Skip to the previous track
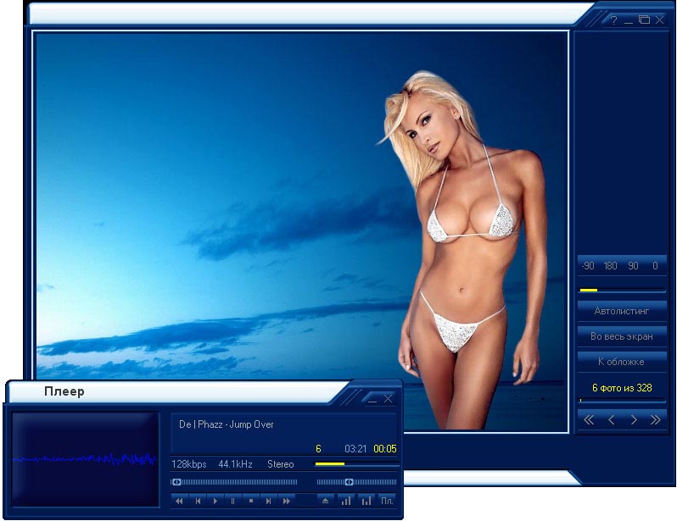The height and width of the screenshot is (521, 677). [198, 502]
